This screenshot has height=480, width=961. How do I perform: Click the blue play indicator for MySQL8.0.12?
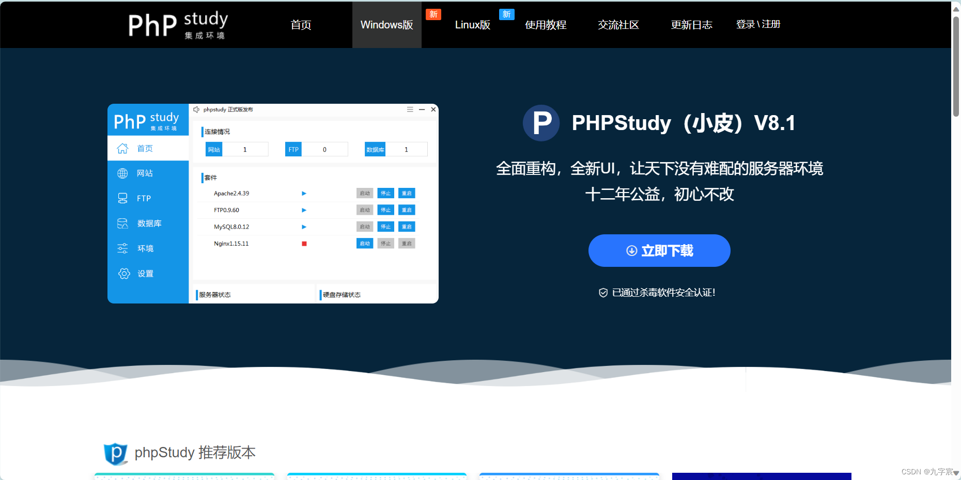(x=304, y=227)
